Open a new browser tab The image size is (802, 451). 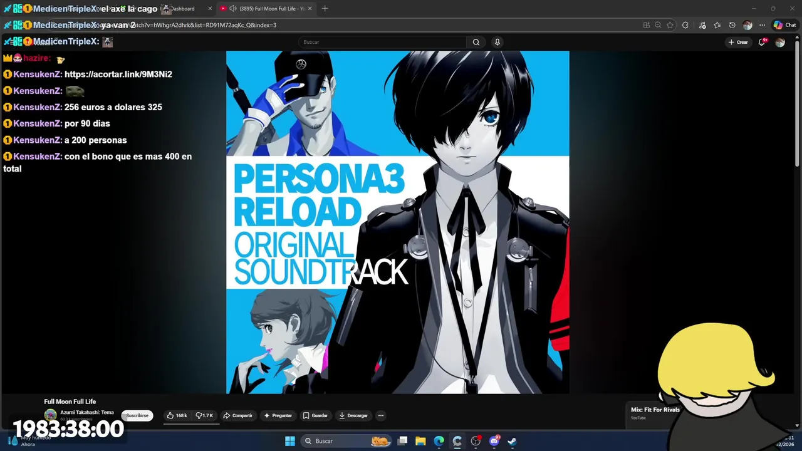coord(325,9)
